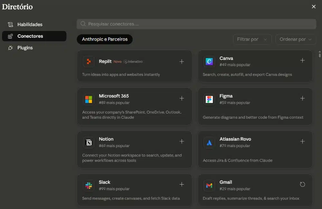322x209 pixels.
Task: Click the search magnifier icon
Action: [83, 24]
